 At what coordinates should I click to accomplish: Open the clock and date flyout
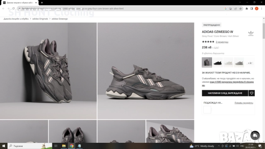(251, 146)
